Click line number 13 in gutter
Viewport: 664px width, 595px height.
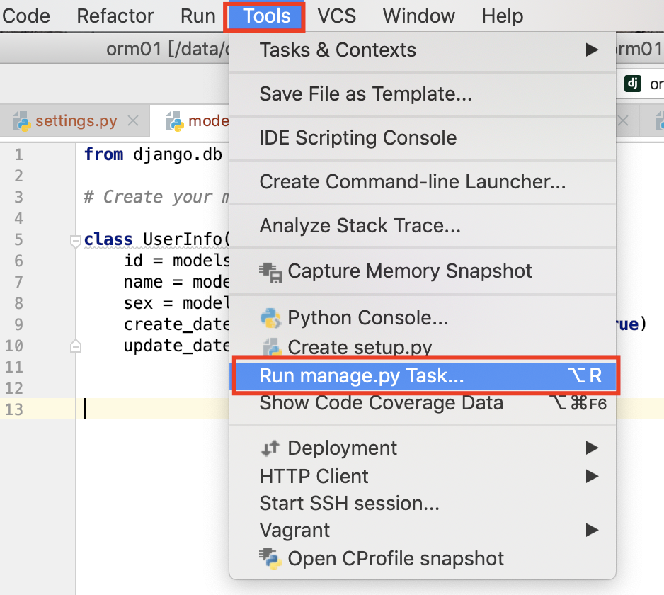14,409
